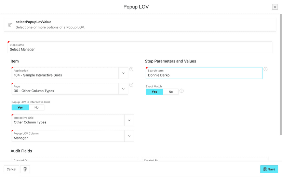Close the Popup LOV dialog
The width and height of the screenshot is (282, 177).
[275, 7]
